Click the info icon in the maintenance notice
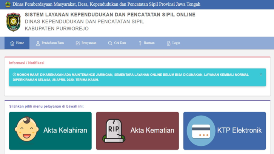Viewport: 274px width, 154px height. (x=14, y=75)
